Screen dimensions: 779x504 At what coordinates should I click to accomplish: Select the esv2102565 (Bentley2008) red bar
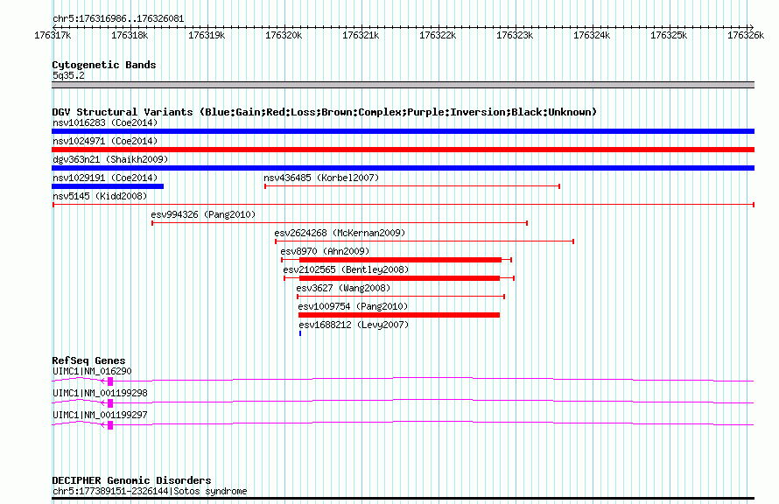pyautogui.click(x=399, y=278)
